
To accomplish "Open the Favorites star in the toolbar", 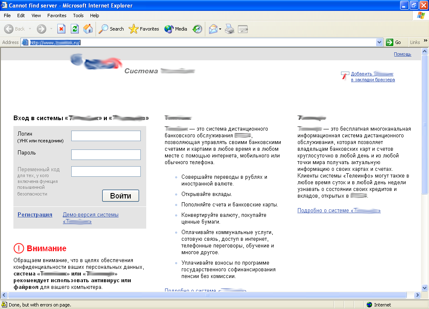I will (x=144, y=29).
